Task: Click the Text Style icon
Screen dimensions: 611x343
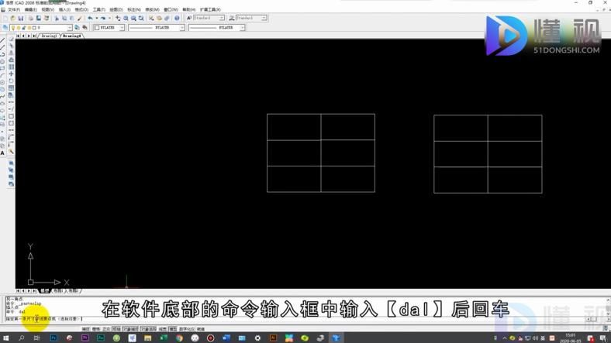Action: pyautogui.click(x=189, y=18)
